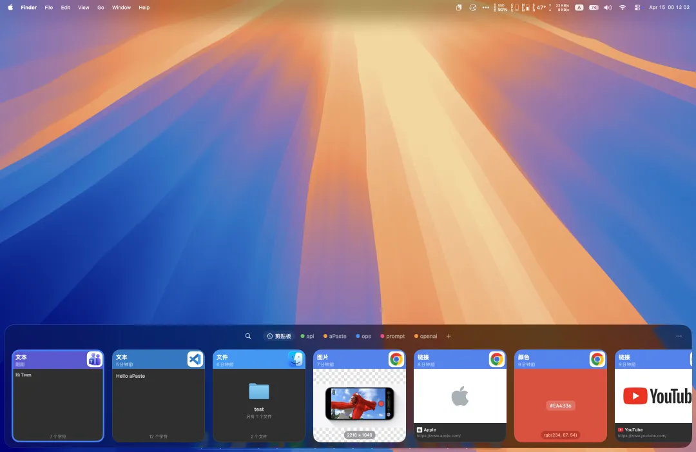Switch to the api pinboard tab
The width and height of the screenshot is (696, 452).
click(307, 336)
